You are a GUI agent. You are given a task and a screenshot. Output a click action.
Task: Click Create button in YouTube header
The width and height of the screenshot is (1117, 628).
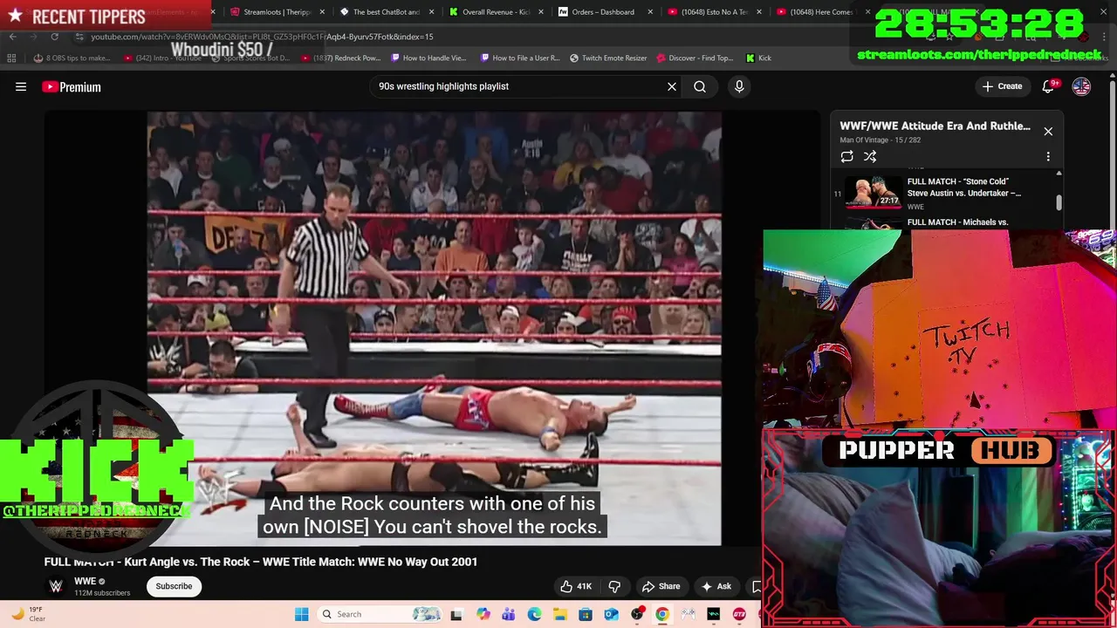(1002, 86)
